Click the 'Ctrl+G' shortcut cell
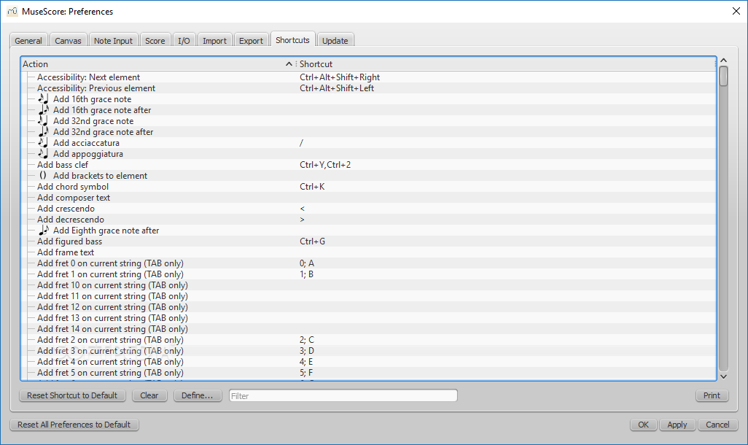 tap(313, 241)
